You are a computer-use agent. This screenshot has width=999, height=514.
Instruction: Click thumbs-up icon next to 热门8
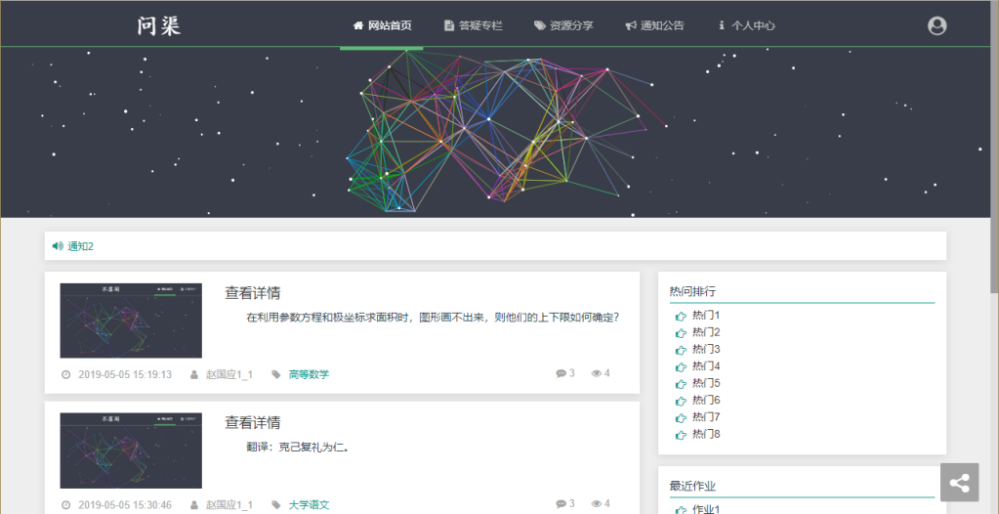point(681,435)
